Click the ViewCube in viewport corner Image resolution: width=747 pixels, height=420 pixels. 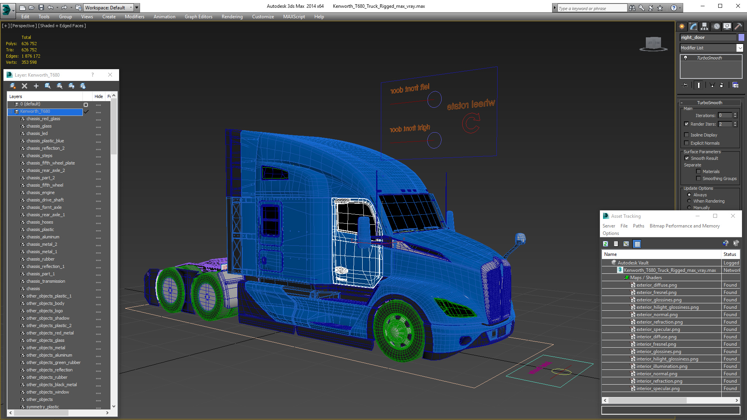(x=653, y=44)
